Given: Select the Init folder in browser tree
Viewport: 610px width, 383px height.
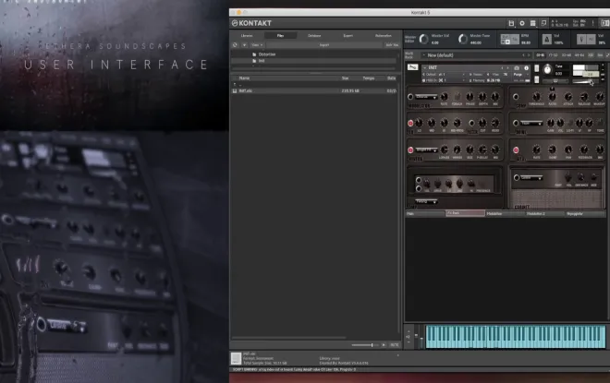Looking at the screenshot, I should point(261,61).
